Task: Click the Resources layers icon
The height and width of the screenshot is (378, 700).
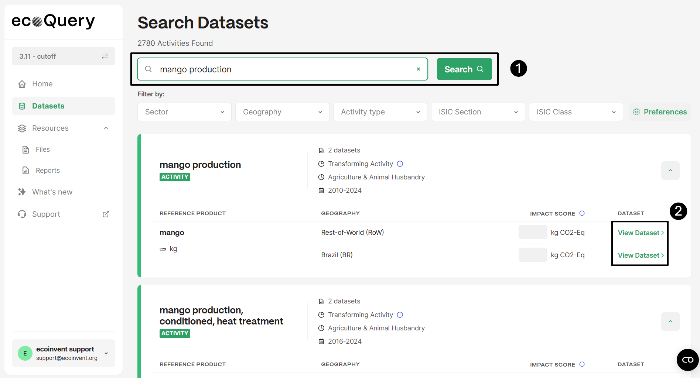Action: point(22,128)
